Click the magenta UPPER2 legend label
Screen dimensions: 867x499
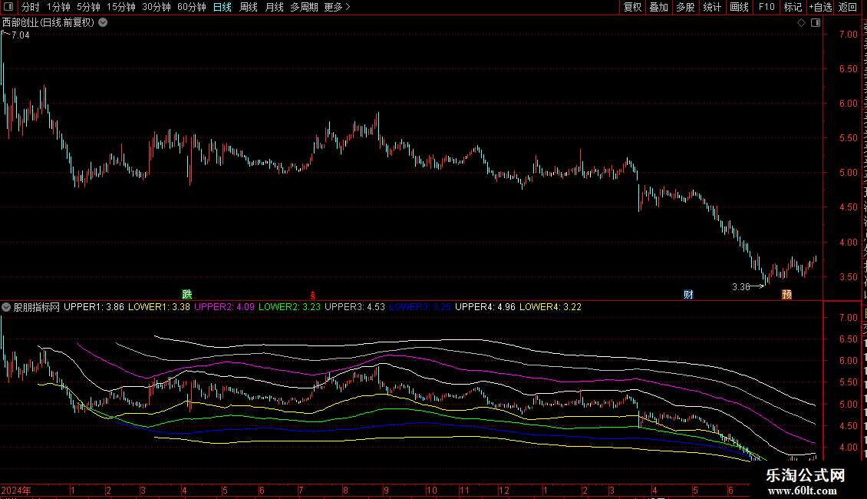pyautogui.click(x=224, y=307)
